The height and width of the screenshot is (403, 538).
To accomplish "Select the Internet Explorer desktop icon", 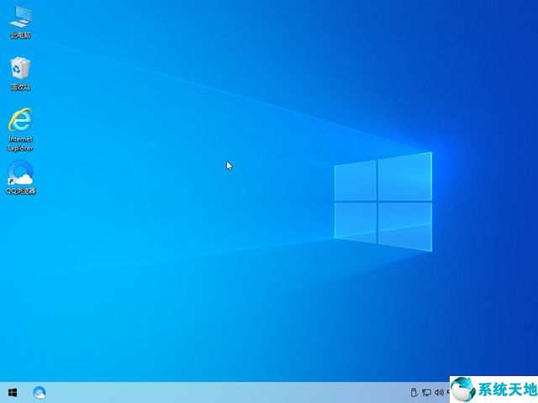I will [x=20, y=129].
